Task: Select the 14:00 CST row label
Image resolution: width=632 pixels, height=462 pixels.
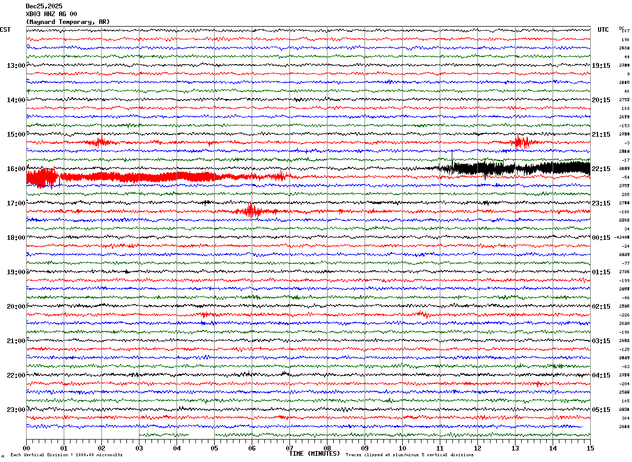Action: [16, 100]
